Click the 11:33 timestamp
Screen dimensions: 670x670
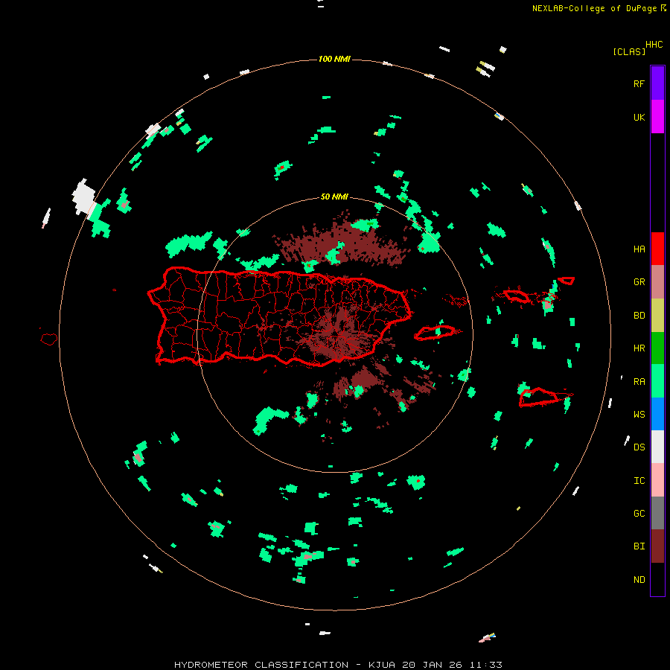[485, 665]
